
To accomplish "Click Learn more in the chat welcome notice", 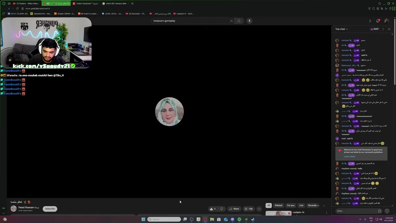I will pyautogui.click(x=349, y=156).
